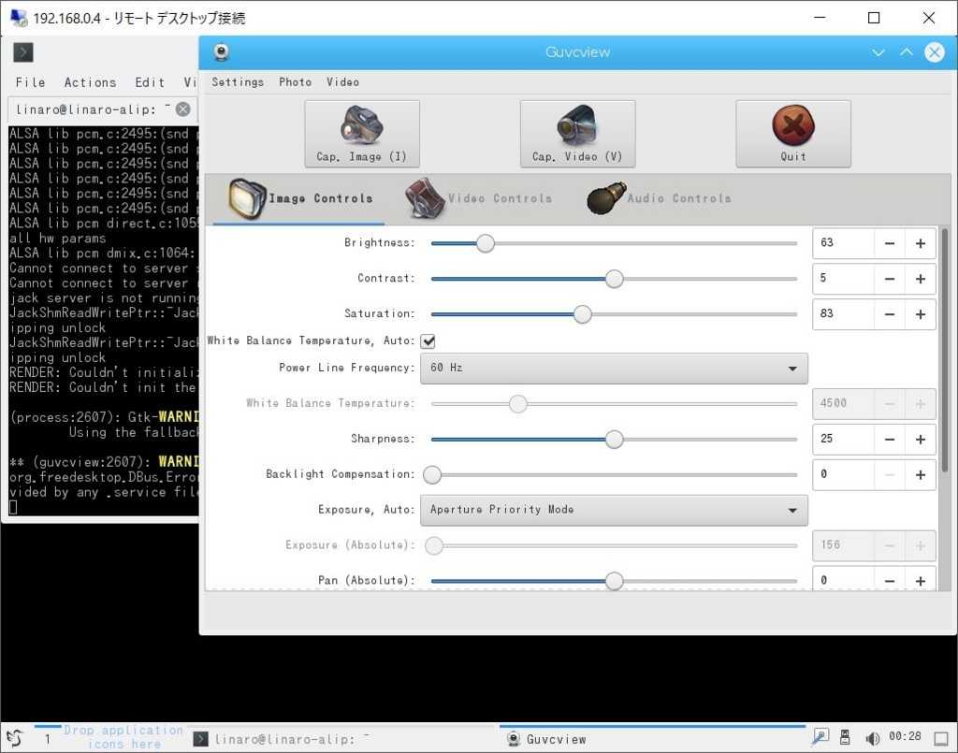
Task: Increase Brightness with plus button
Action: click(921, 243)
